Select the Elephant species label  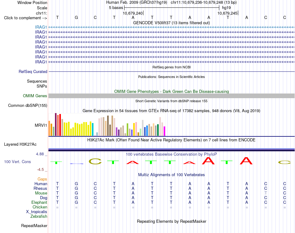click(39, 203)
